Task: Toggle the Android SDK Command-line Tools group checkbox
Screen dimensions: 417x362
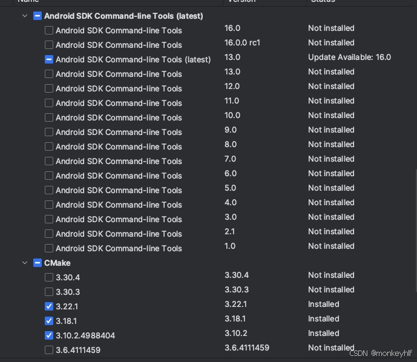Action: 38,16
